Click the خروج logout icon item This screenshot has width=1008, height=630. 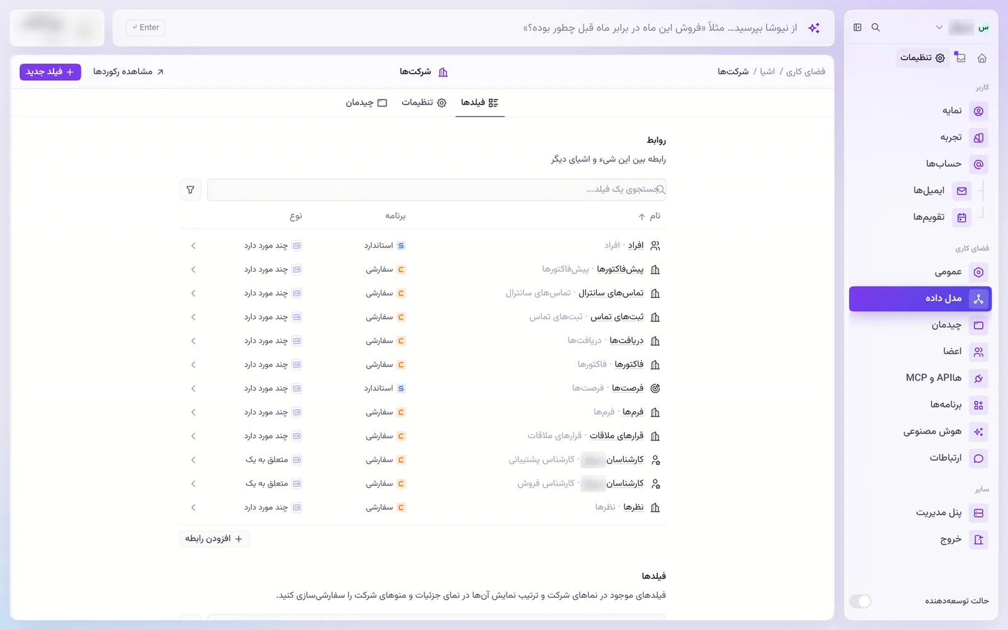pyautogui.click(x=978, y=539)
